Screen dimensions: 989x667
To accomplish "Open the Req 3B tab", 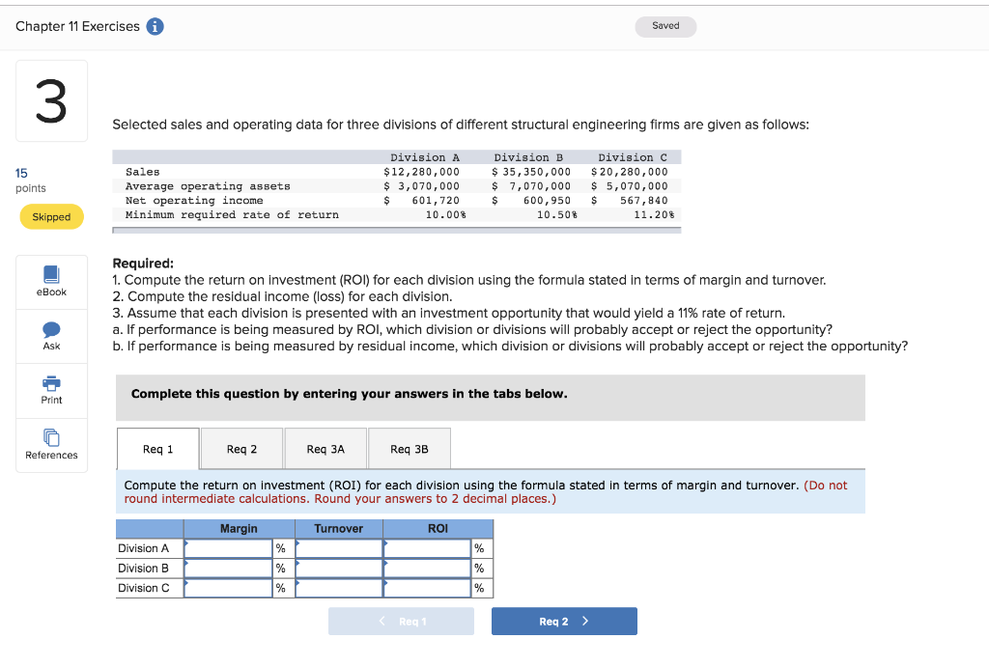I will click(409, 448).
